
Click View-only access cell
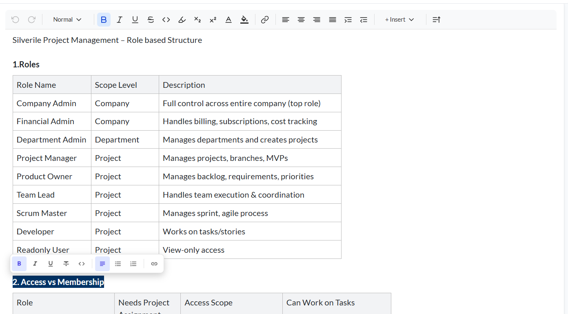click(x=250, y=250)
